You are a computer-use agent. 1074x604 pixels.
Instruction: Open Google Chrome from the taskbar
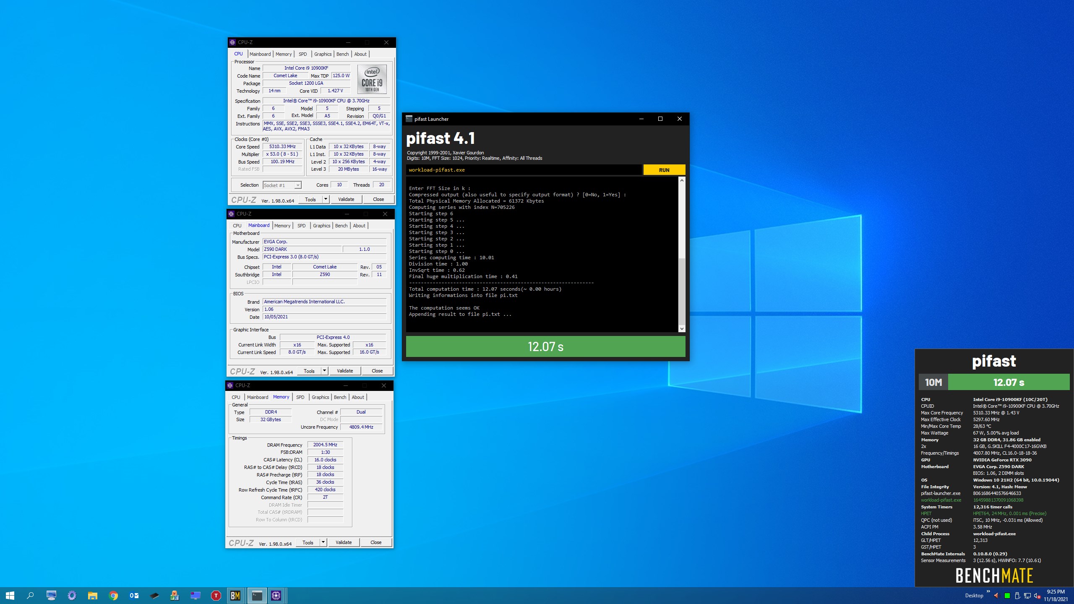[x=113, y=595]
